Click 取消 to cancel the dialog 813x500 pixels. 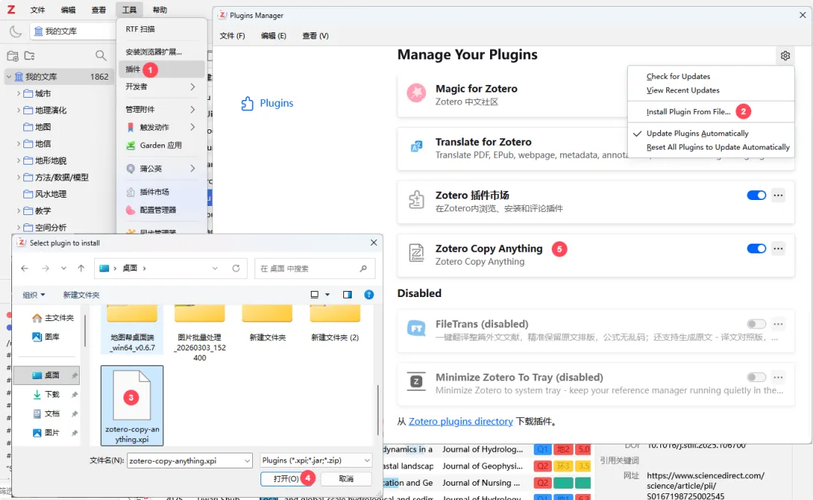point(346,479)
